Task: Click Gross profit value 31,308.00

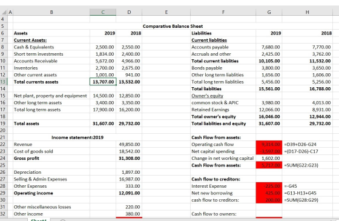Action: pyautogui.click(x=129, y=158)
